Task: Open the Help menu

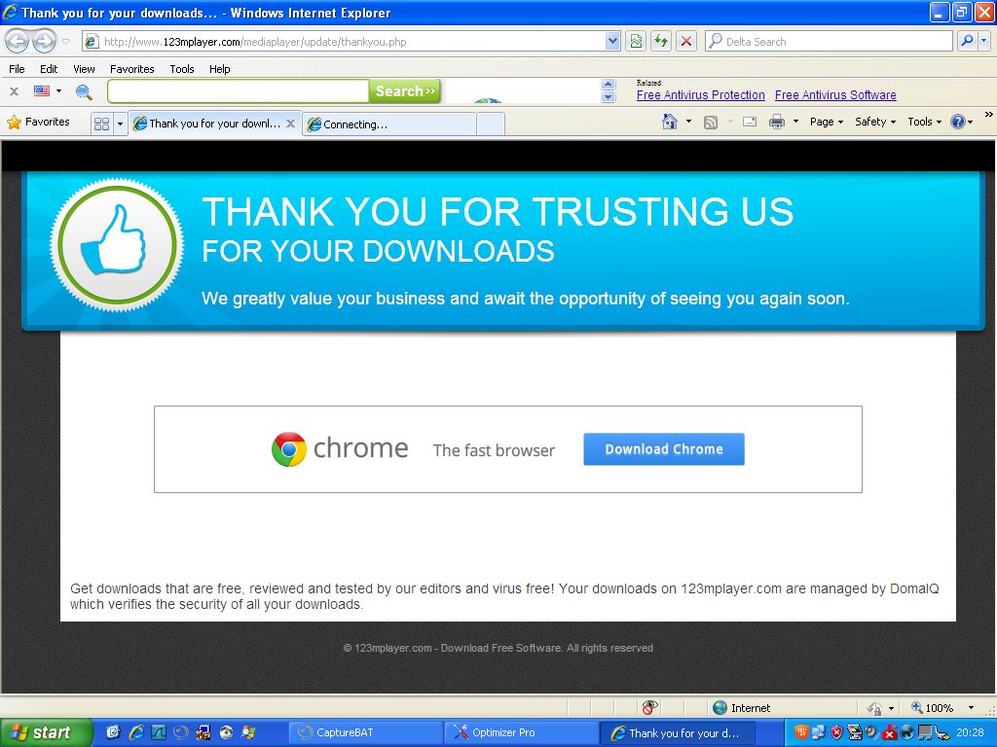Action: point(220,69)
